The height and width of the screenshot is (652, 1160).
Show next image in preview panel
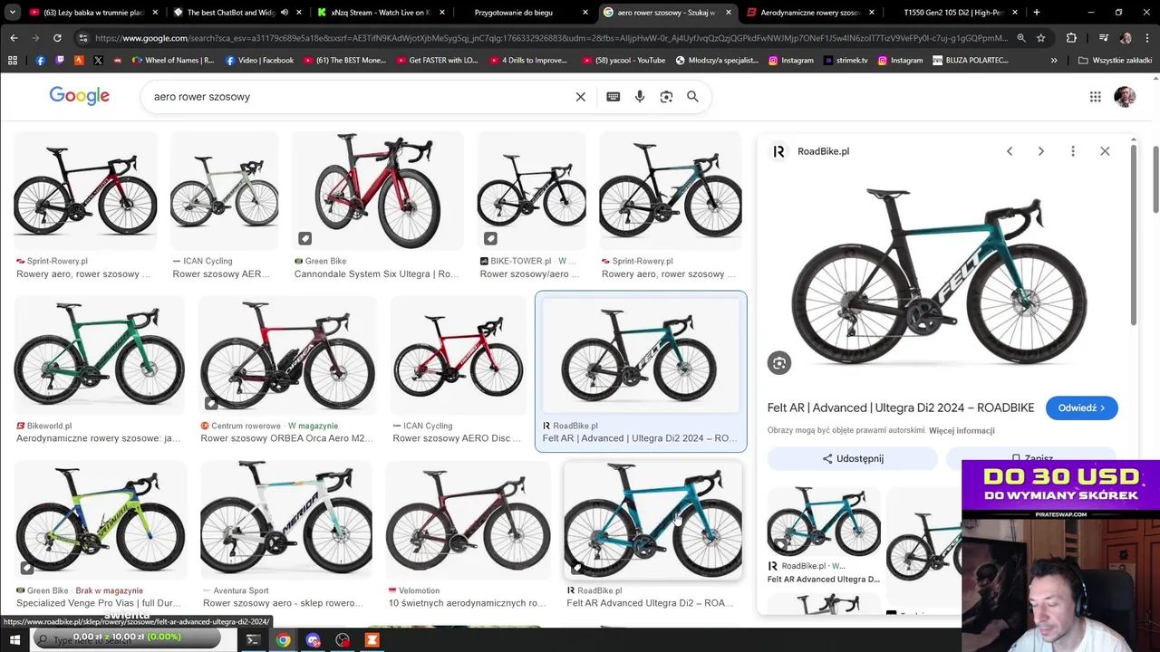(1041, 151)
